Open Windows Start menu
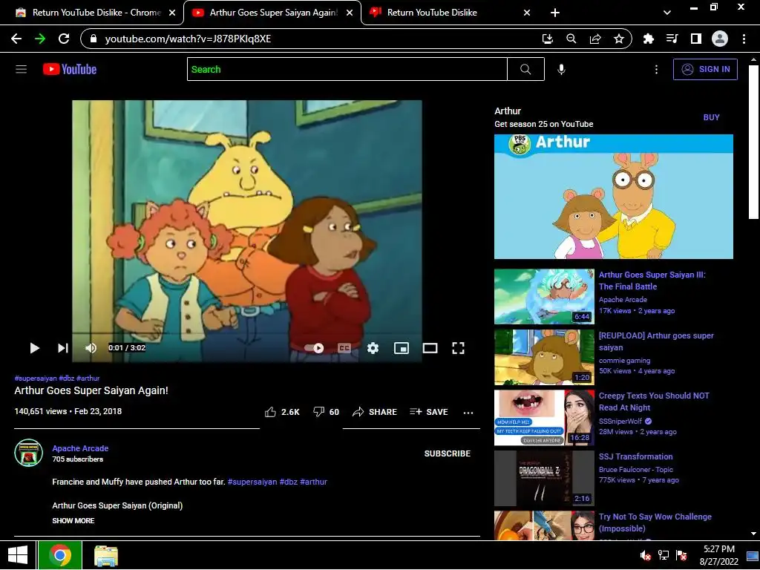Image resolution: width=760 pixels, height=570 pixels. click(x=18, y=555)
